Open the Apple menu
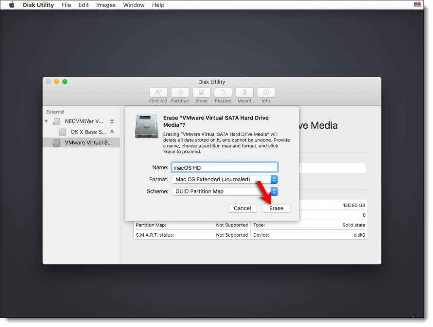Viewport: 433px width, 327px height. coord(11,5)
